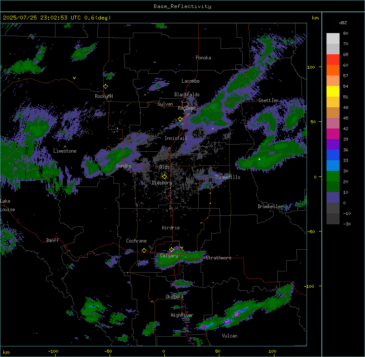This screenshot has width=365, height=357.
Task: Click the Vulcan label
Action: point(230,336)
